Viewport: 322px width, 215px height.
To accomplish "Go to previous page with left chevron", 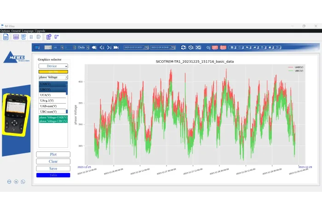I will click(102, 47).
